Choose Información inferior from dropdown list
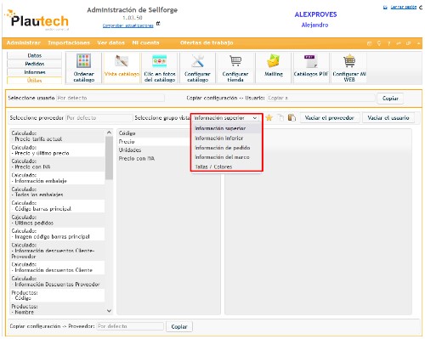Viewport: 425px width, 339px height. click(x=219, y=138)
